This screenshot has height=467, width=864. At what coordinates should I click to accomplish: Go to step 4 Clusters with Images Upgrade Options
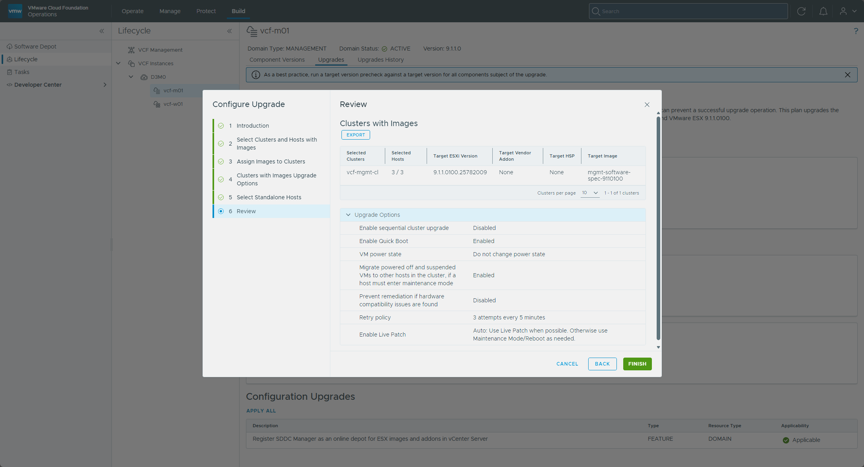tap(271, 179)
